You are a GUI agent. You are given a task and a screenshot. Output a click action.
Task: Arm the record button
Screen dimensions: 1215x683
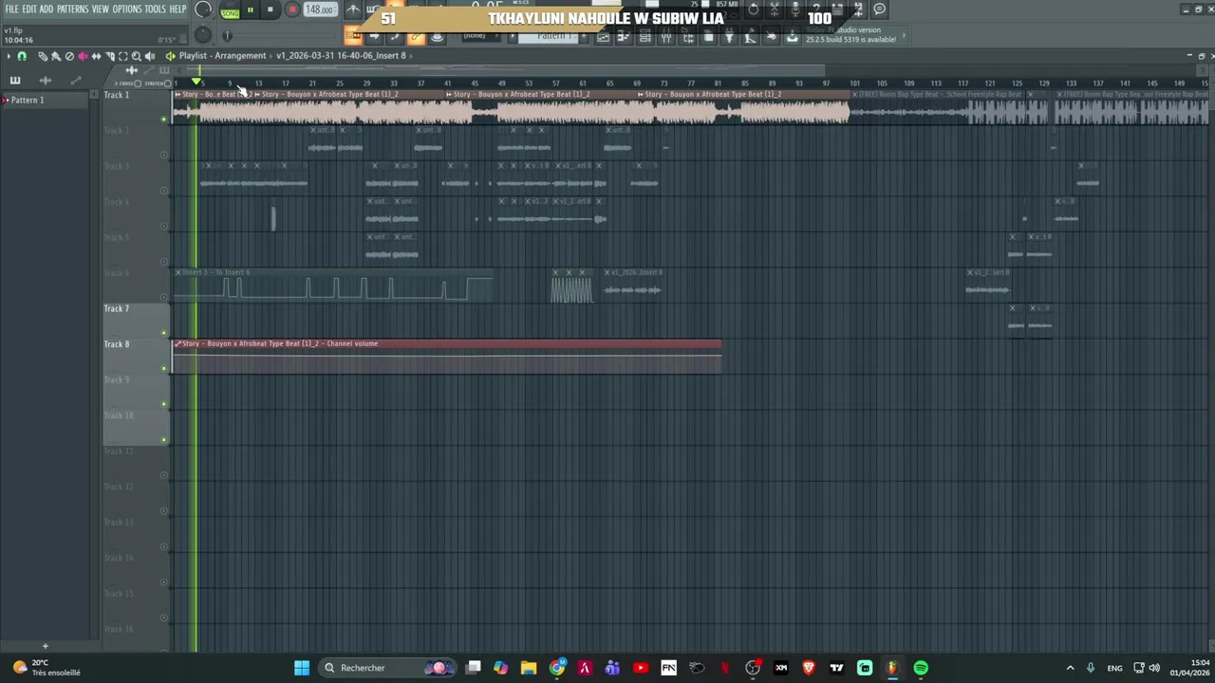click(292, 9)
